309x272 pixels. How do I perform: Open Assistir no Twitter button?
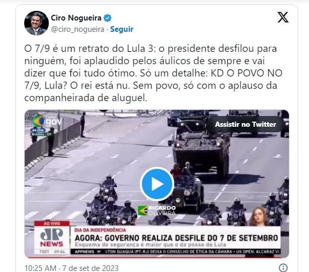(x=245, y=124)
